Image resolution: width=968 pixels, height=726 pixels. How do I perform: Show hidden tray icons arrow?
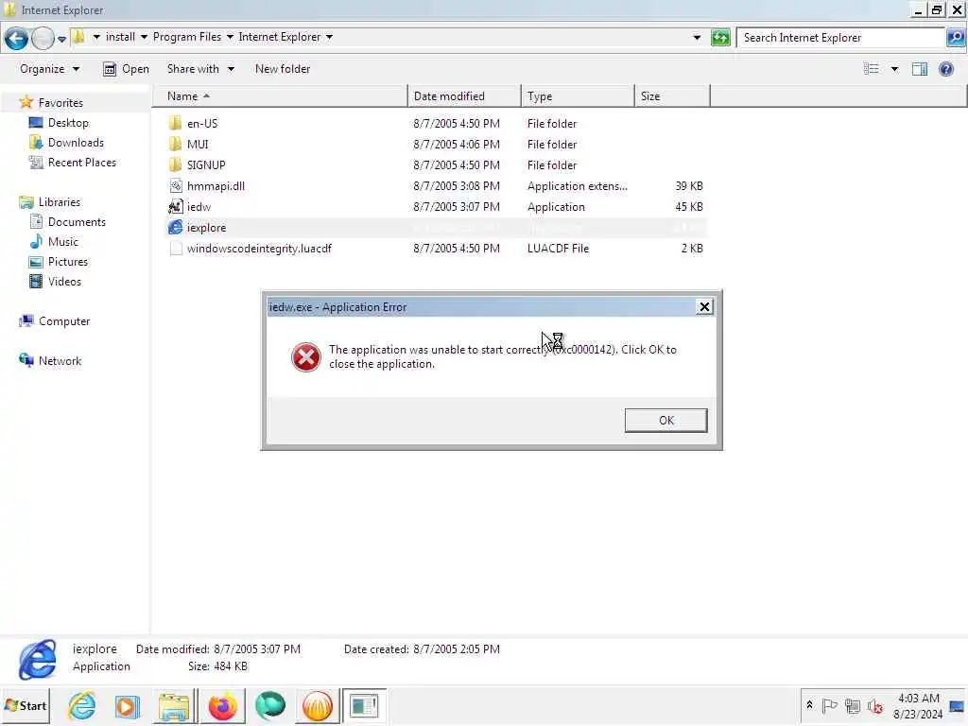[x=809, y=705]
